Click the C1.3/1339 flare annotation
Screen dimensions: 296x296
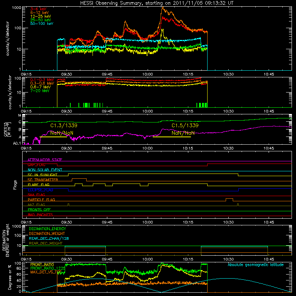(64, 125)
